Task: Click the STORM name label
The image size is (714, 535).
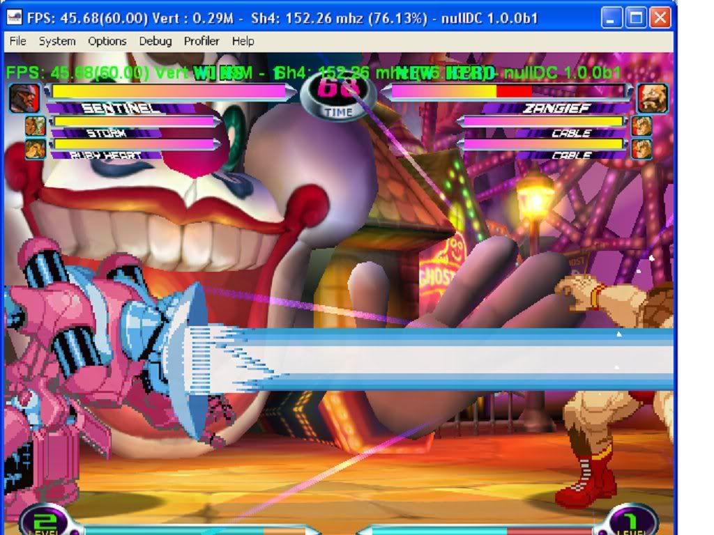Action: click(106, 133)
